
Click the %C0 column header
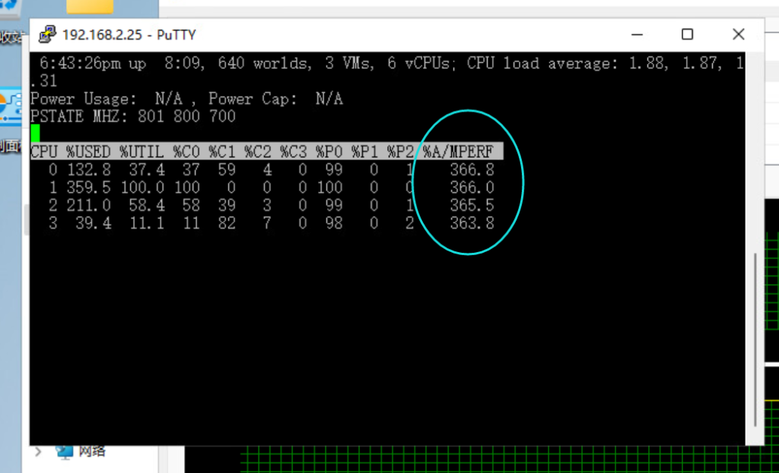pyautogui.click(x=186, y=152)
